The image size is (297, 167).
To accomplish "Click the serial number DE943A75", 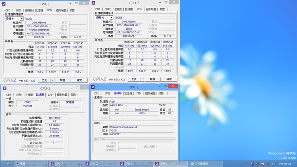I will click(129, 36).
